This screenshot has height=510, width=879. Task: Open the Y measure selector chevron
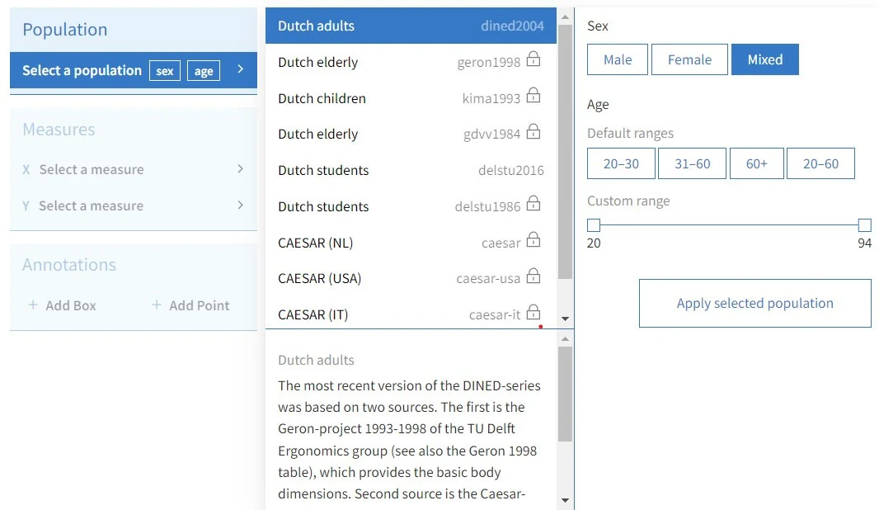241,205
